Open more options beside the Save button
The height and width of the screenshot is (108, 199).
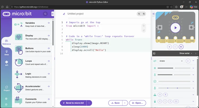coord(125,103)
